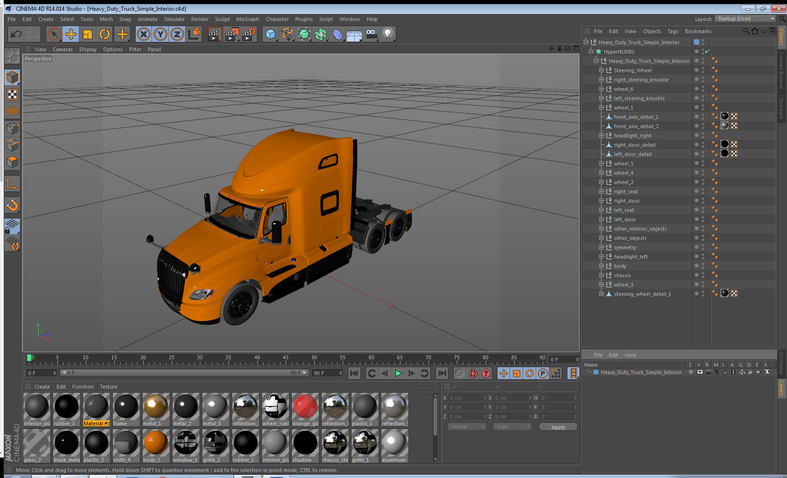Toggle Y axis lock
Viewport: 787px width, 478px height.
click(160, 34)
